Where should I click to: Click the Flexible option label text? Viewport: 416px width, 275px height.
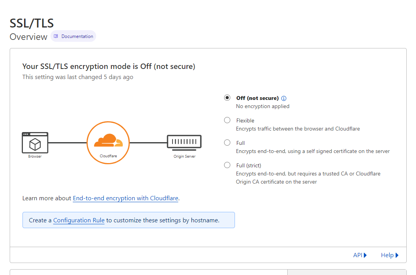[x=245, y=120]
